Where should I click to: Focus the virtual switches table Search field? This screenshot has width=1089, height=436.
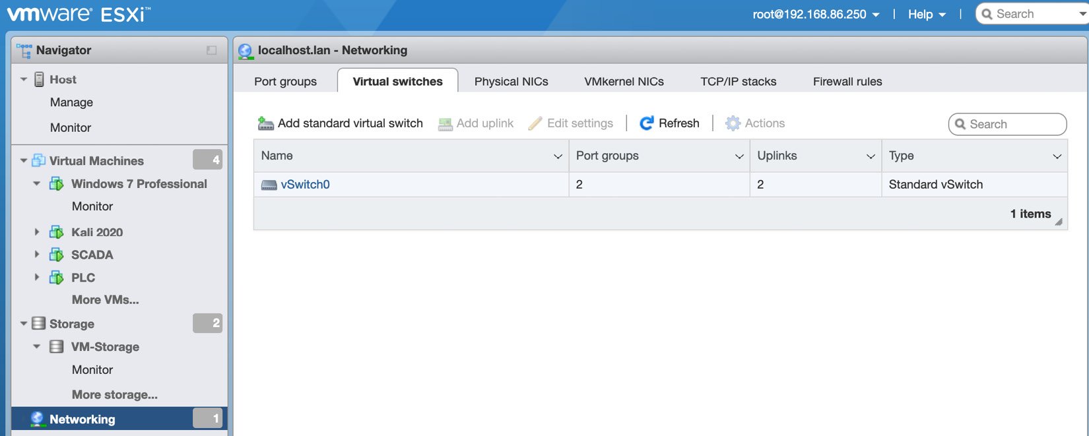[x=1008, y=124]
